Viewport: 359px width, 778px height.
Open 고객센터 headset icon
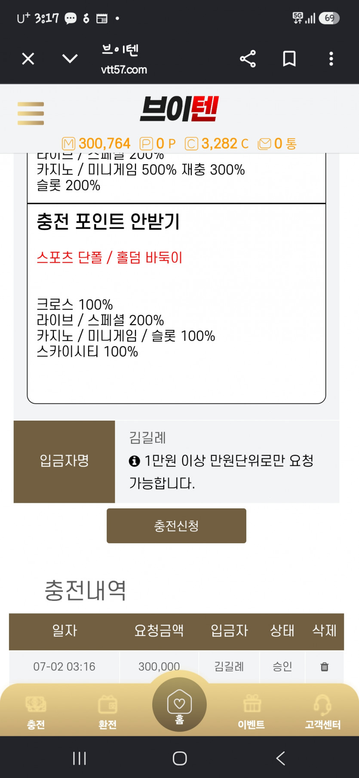coord(322,713)
